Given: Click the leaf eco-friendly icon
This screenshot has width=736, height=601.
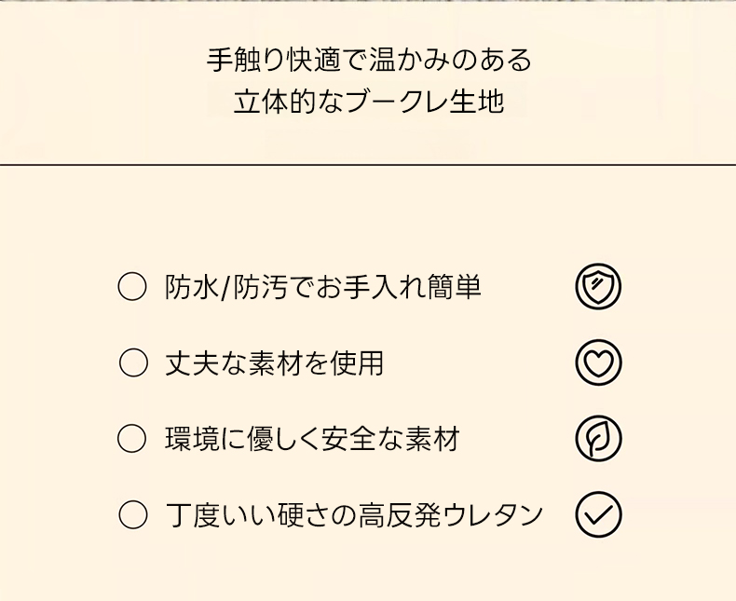Looking at the screenshot, I should 598,439.
